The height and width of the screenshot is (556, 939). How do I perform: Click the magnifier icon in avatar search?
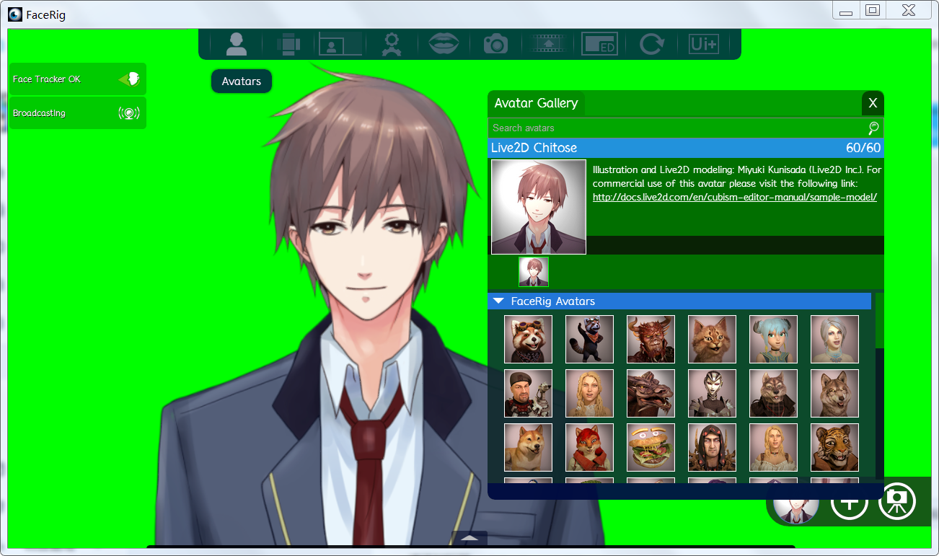click(x=873, y=128)
